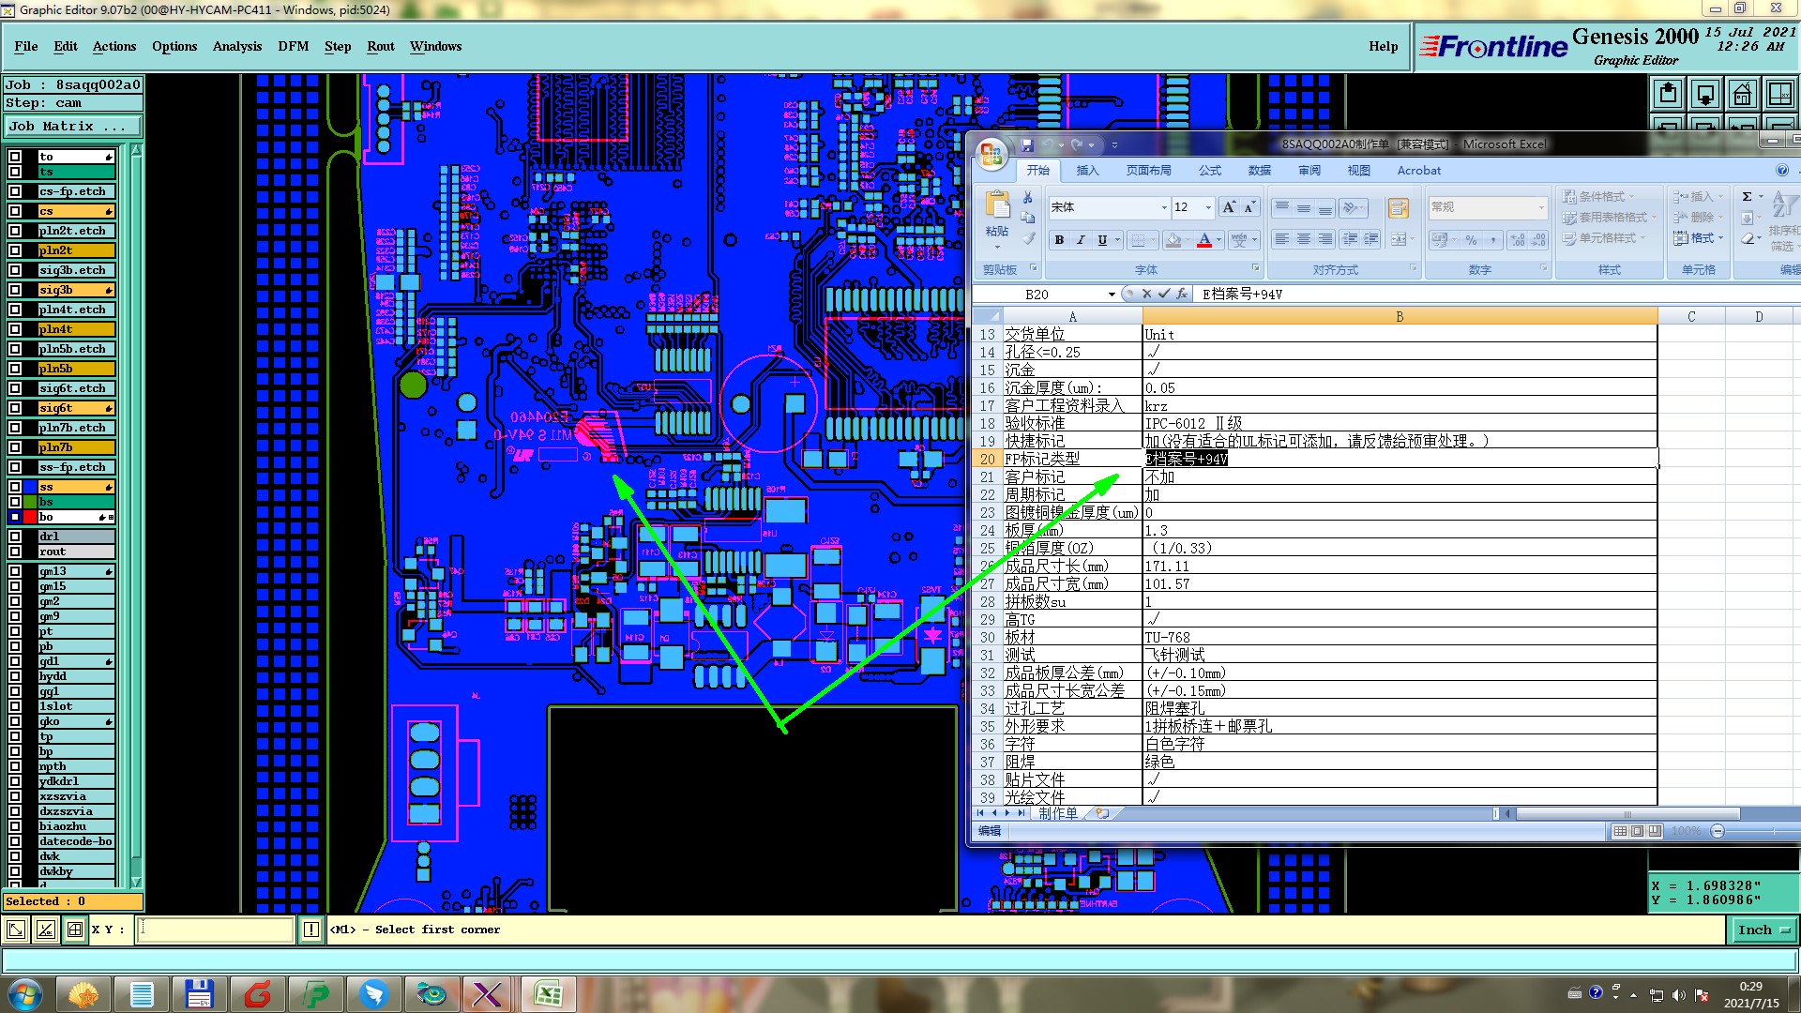Click Excel sheet tab 制作单
The height and width of the screenshot is (1013, 1801).
(x=1058, y=814)
